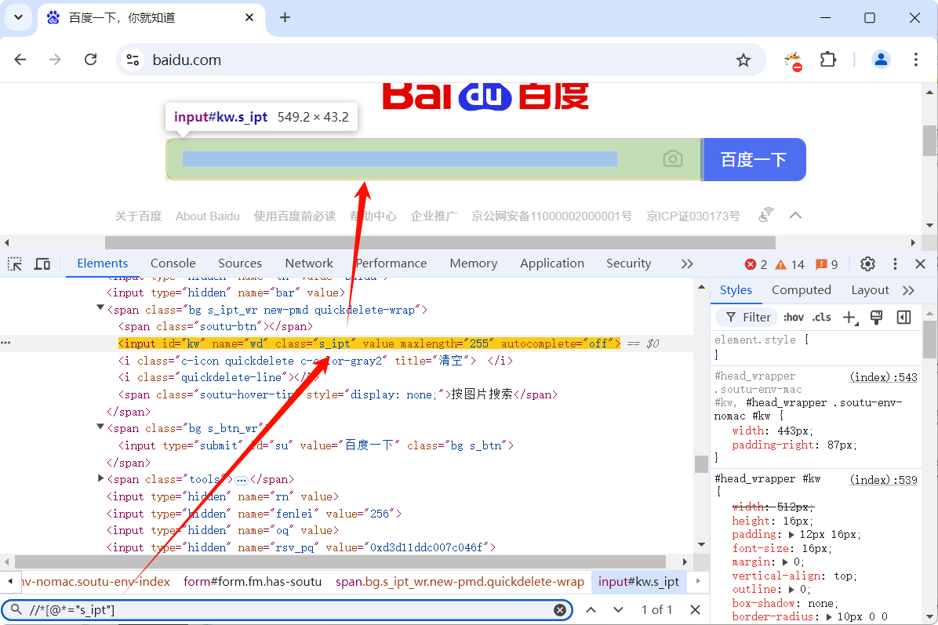Show more DevTools tabs with double chevron

click(x=687, y=263)
